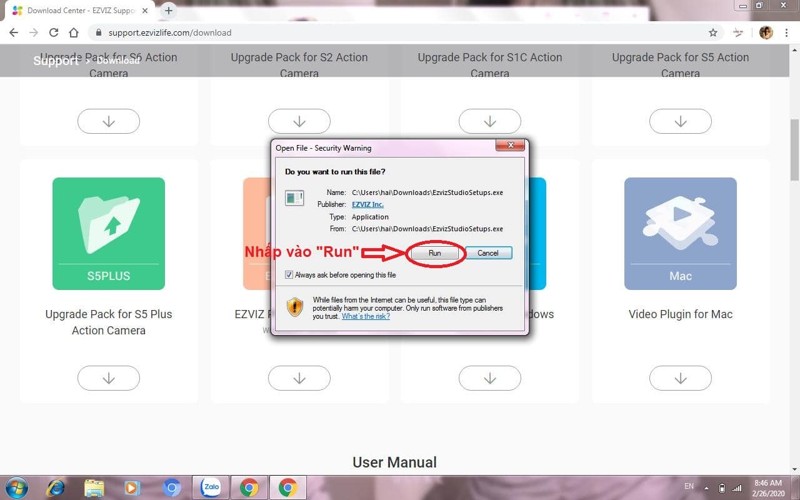
Task: Click the Support breadcrumb link
Action: coord(56,61)
